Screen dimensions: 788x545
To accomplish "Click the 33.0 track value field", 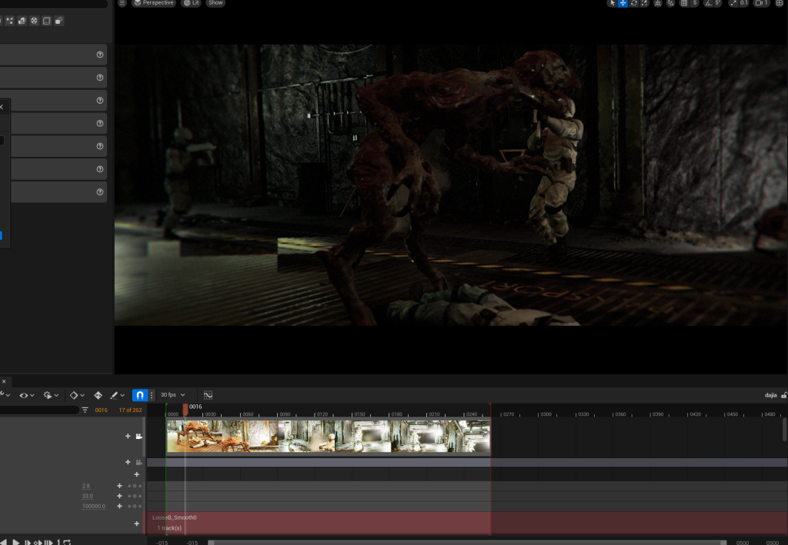I will (x=88, y=497).
